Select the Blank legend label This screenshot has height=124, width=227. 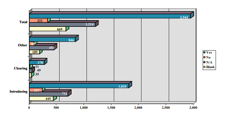coord(210,67)
